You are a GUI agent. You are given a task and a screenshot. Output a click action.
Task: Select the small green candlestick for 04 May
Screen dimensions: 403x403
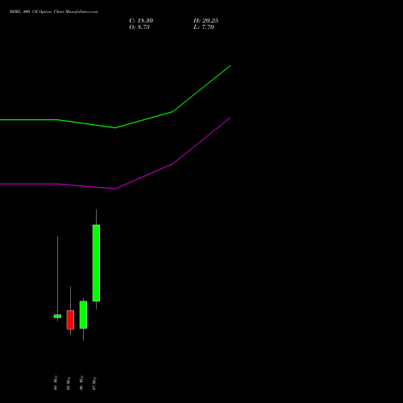tap(57, 316)
